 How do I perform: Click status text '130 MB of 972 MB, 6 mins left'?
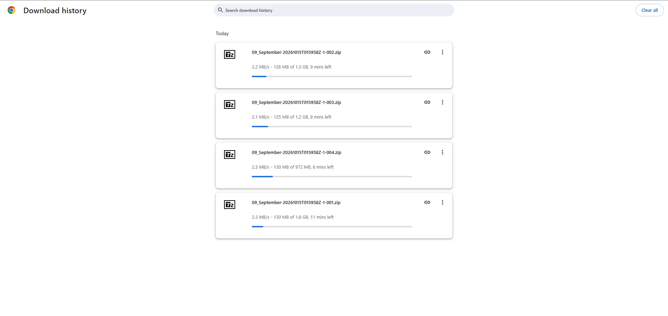pos(304,167)
